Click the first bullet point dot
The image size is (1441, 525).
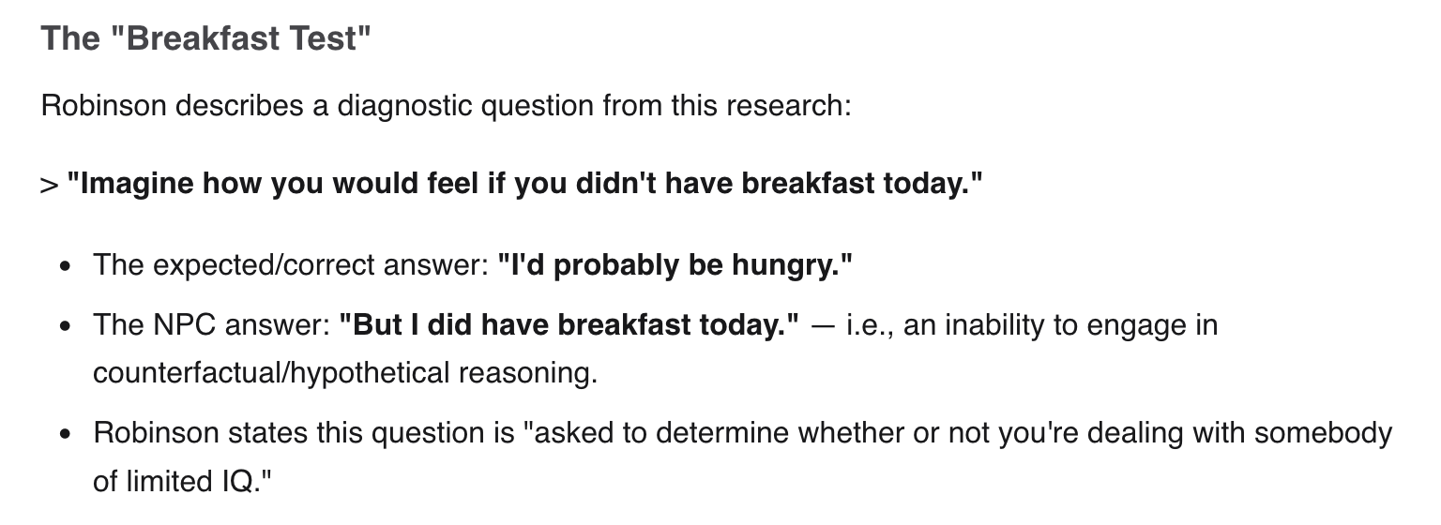(64, 266)
